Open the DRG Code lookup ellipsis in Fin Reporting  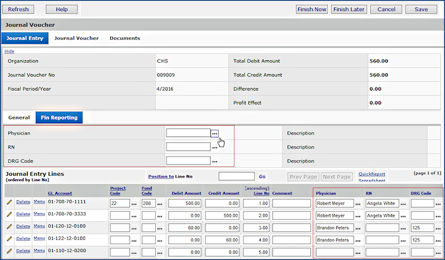tap(214, 161)
